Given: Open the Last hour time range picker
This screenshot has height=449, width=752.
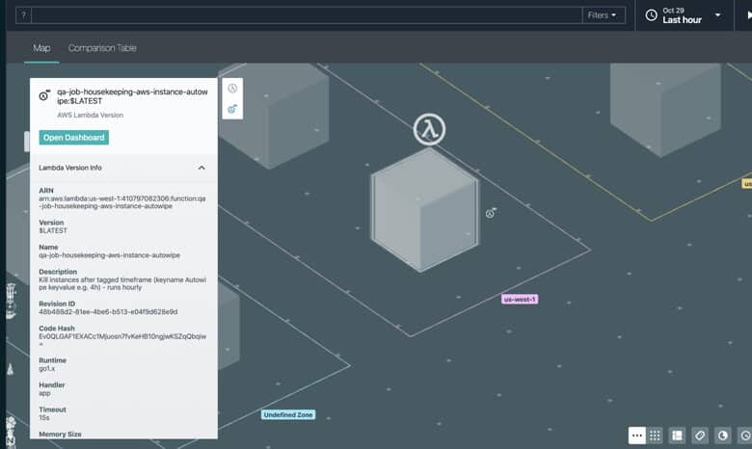Looking at the screenshot, I should (684, 15).
